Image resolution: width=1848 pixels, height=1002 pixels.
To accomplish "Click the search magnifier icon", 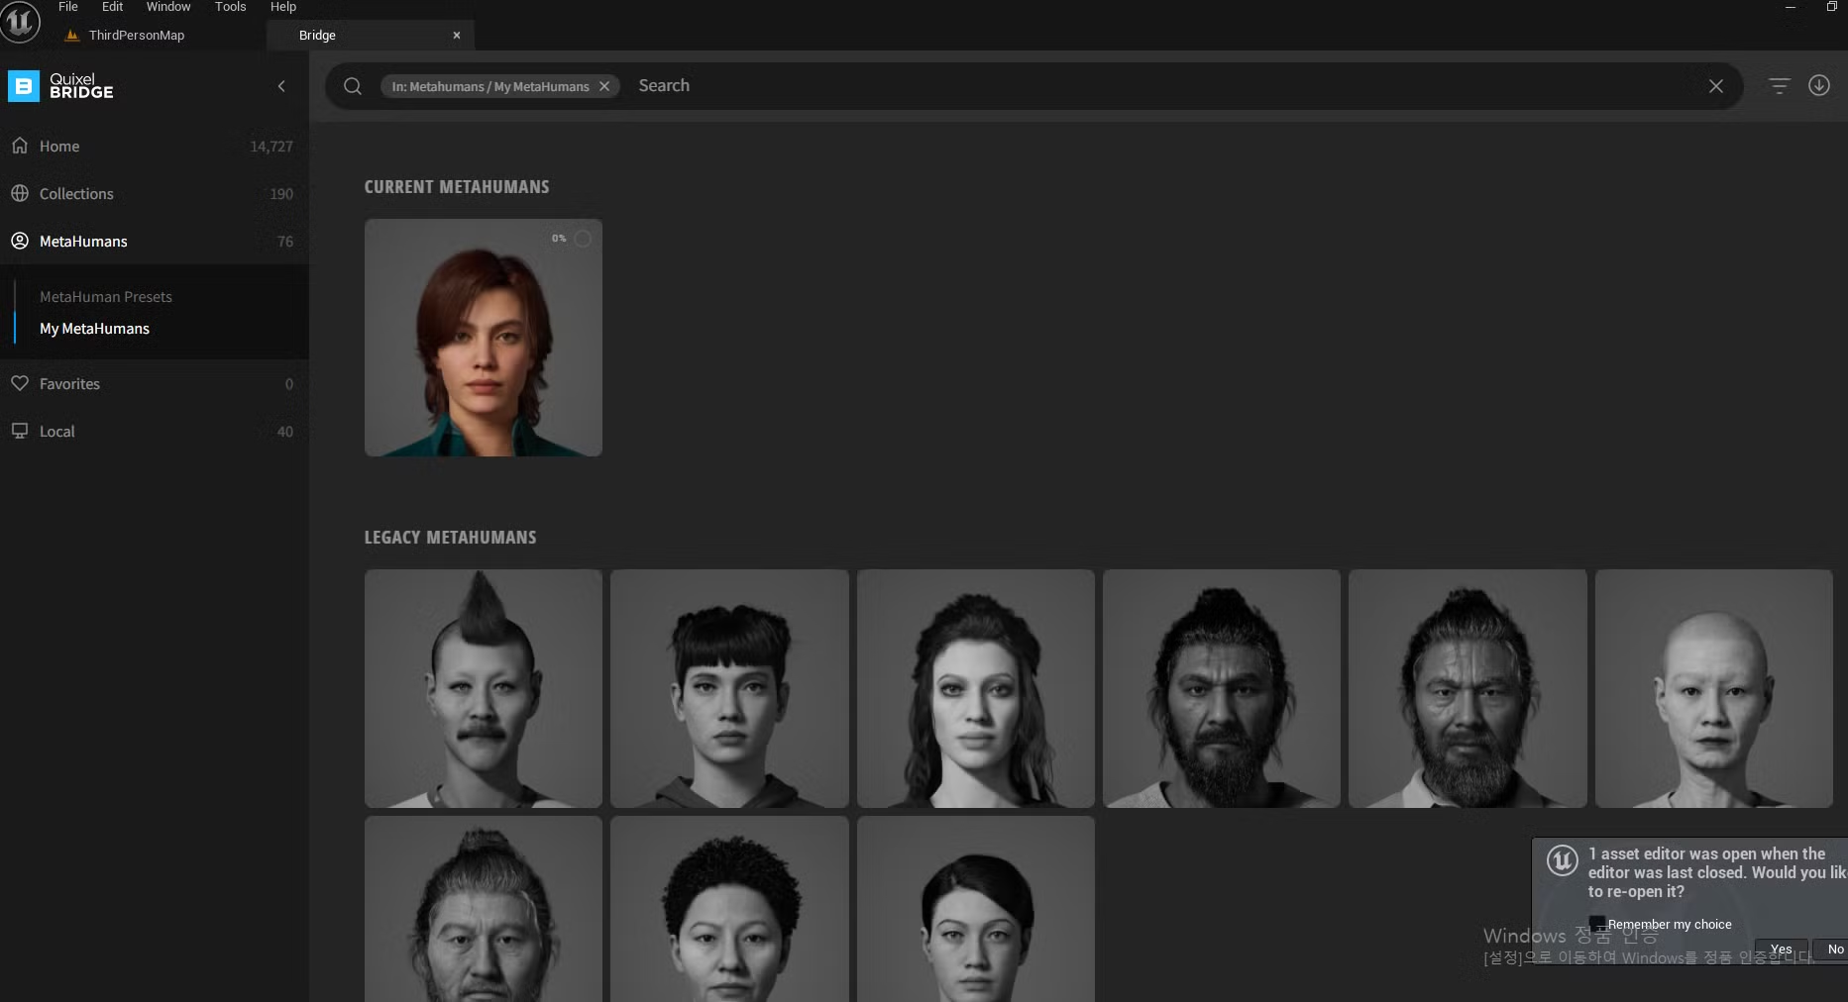I will tap(353, 86).
